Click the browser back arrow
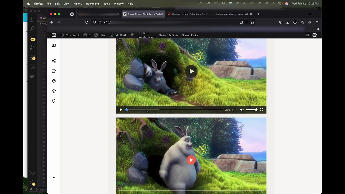 pos(52,22)
